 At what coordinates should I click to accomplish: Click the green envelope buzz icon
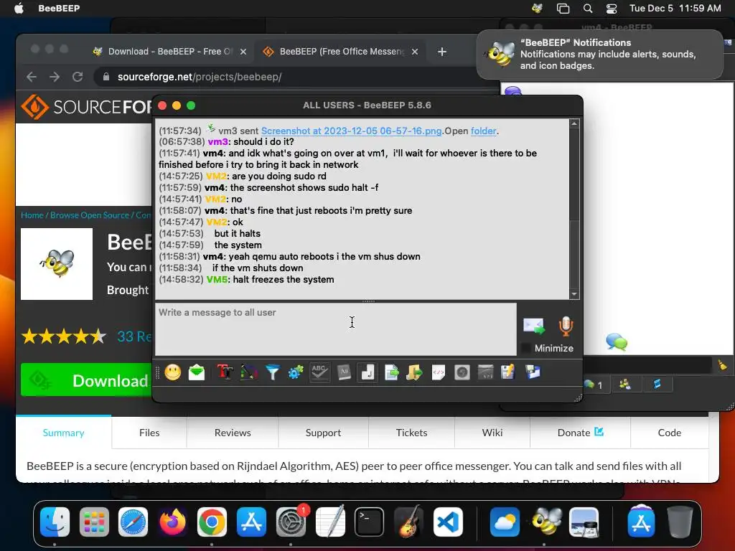(197, 372)
